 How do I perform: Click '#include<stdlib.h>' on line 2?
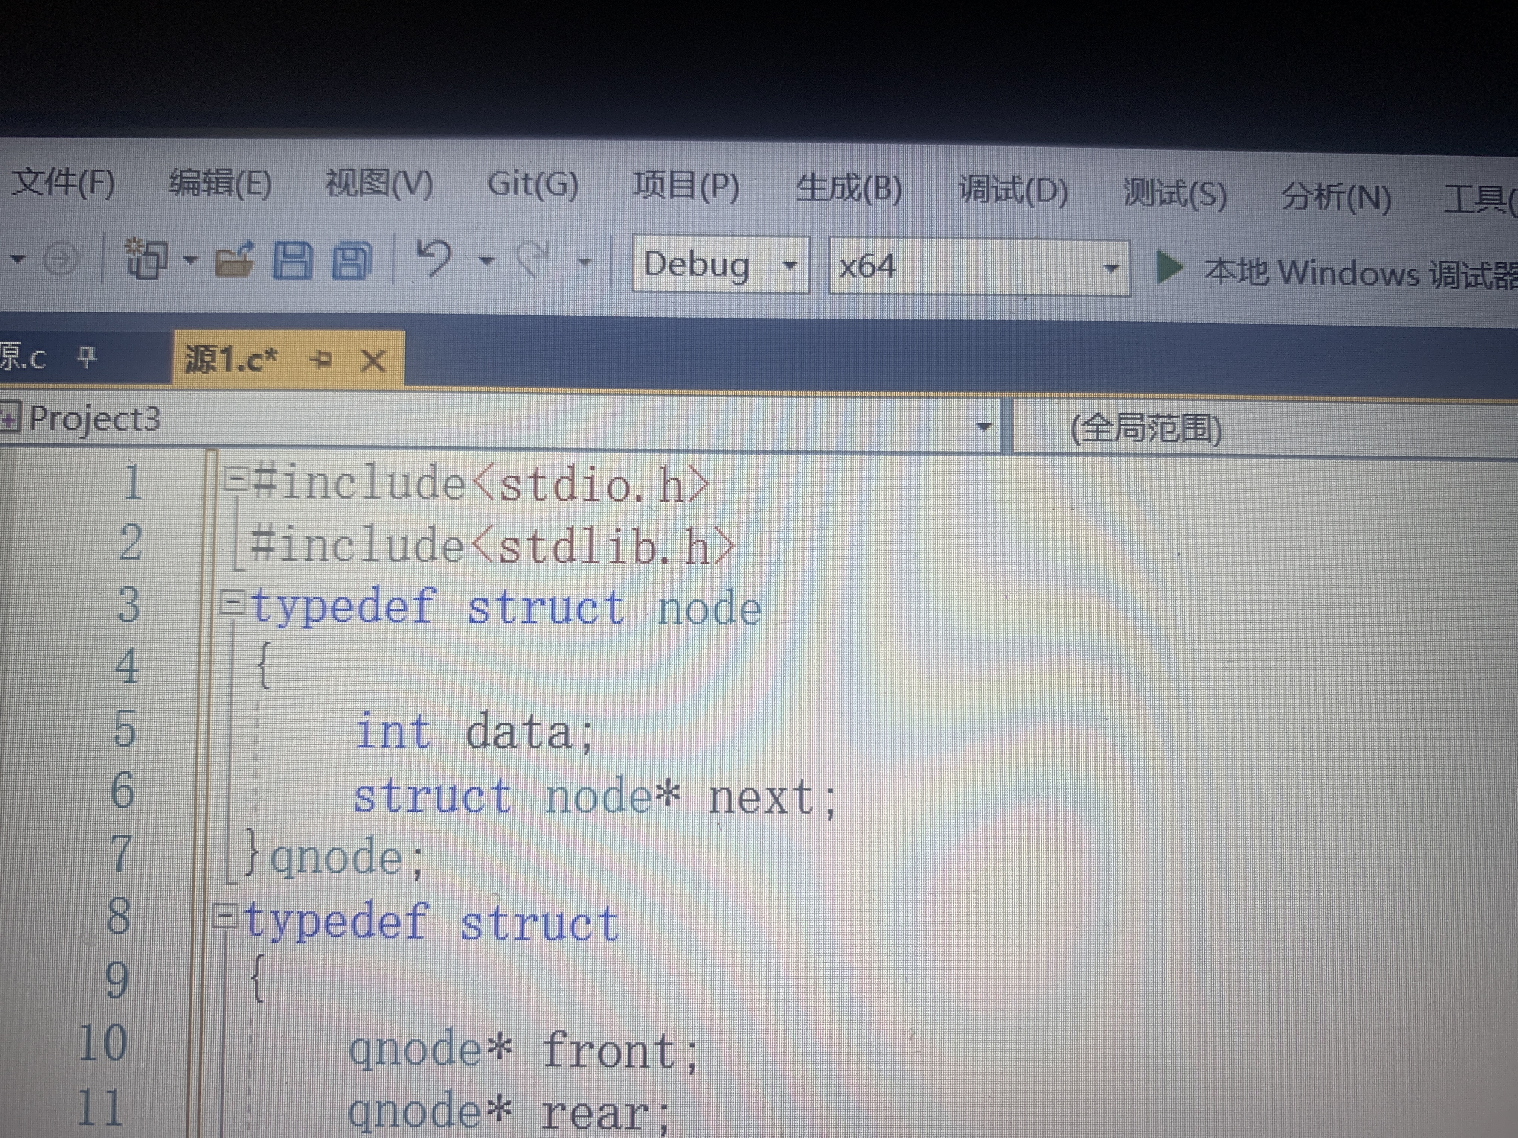tap(493, 545)
